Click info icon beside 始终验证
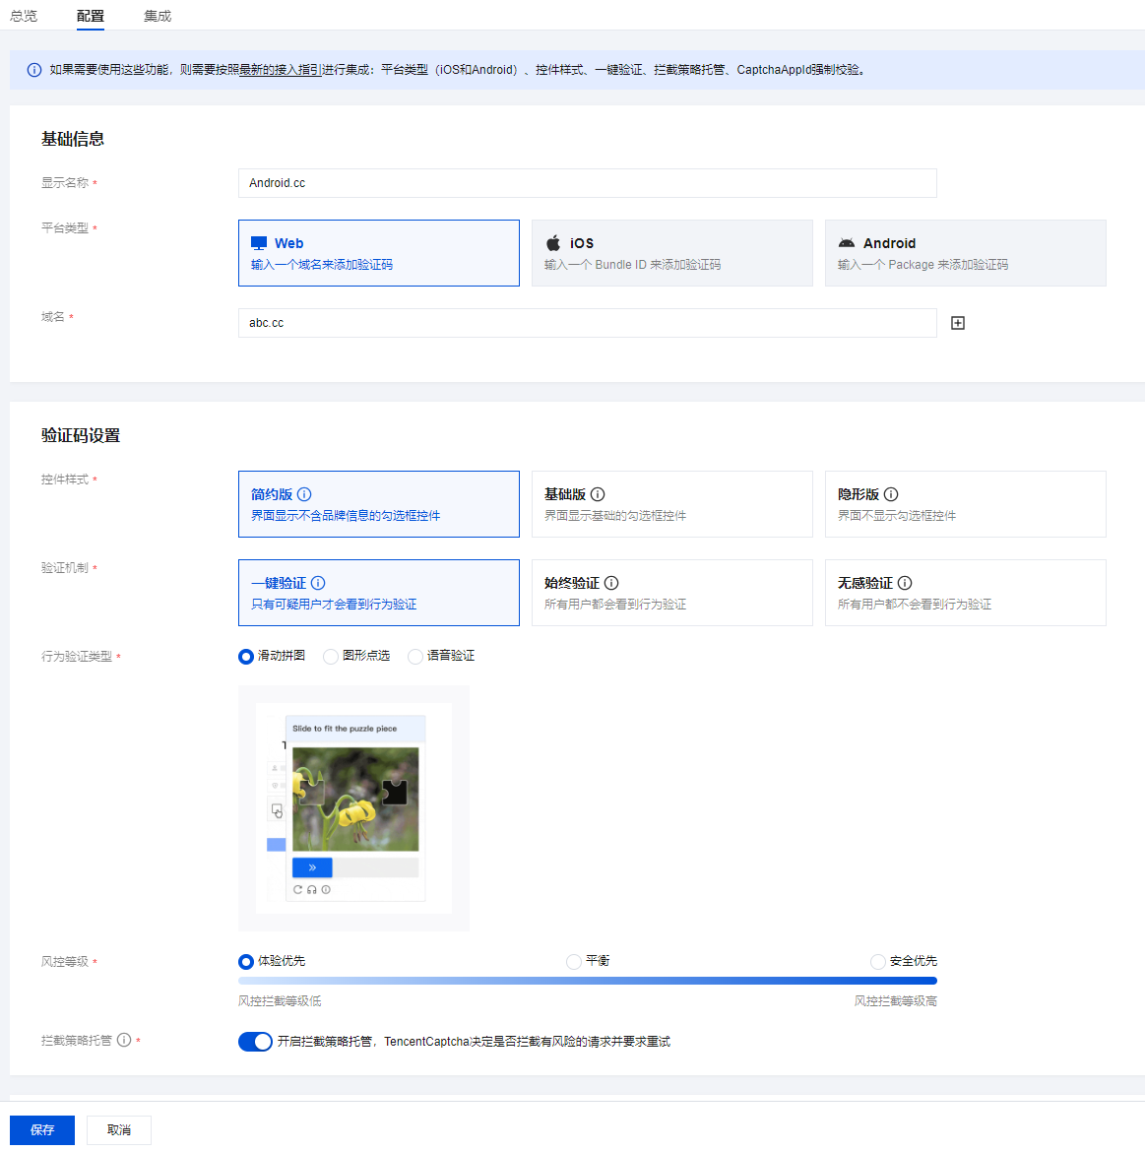1145x1152 pixels. 611,583
